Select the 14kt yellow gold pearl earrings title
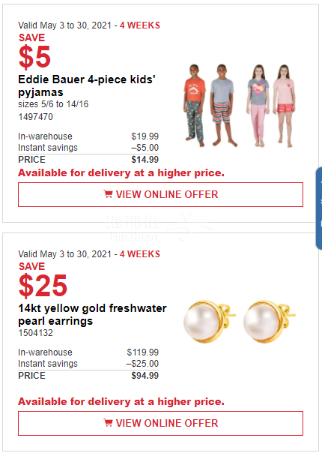322x453 pixels. (x=92, y=314)
